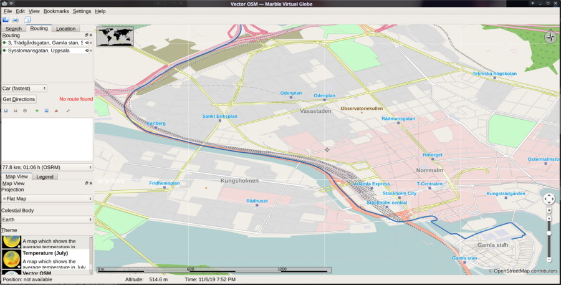
Task: Switch to the Search tab
Action: point(14,29)
